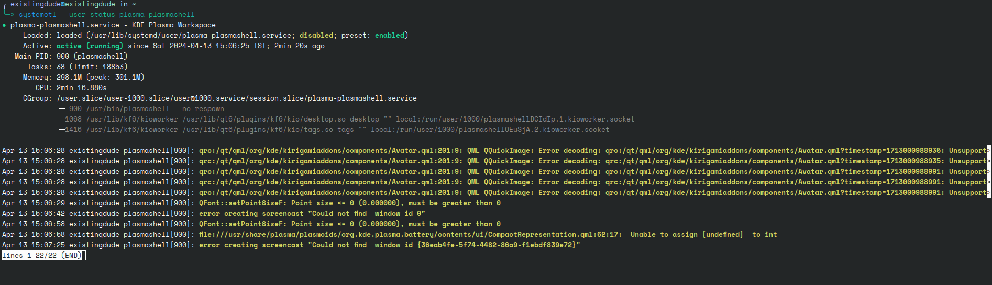992x285 pixels.
Task: Click the 'existingdude@existingdude' prompt username
Action: point(63,4)
